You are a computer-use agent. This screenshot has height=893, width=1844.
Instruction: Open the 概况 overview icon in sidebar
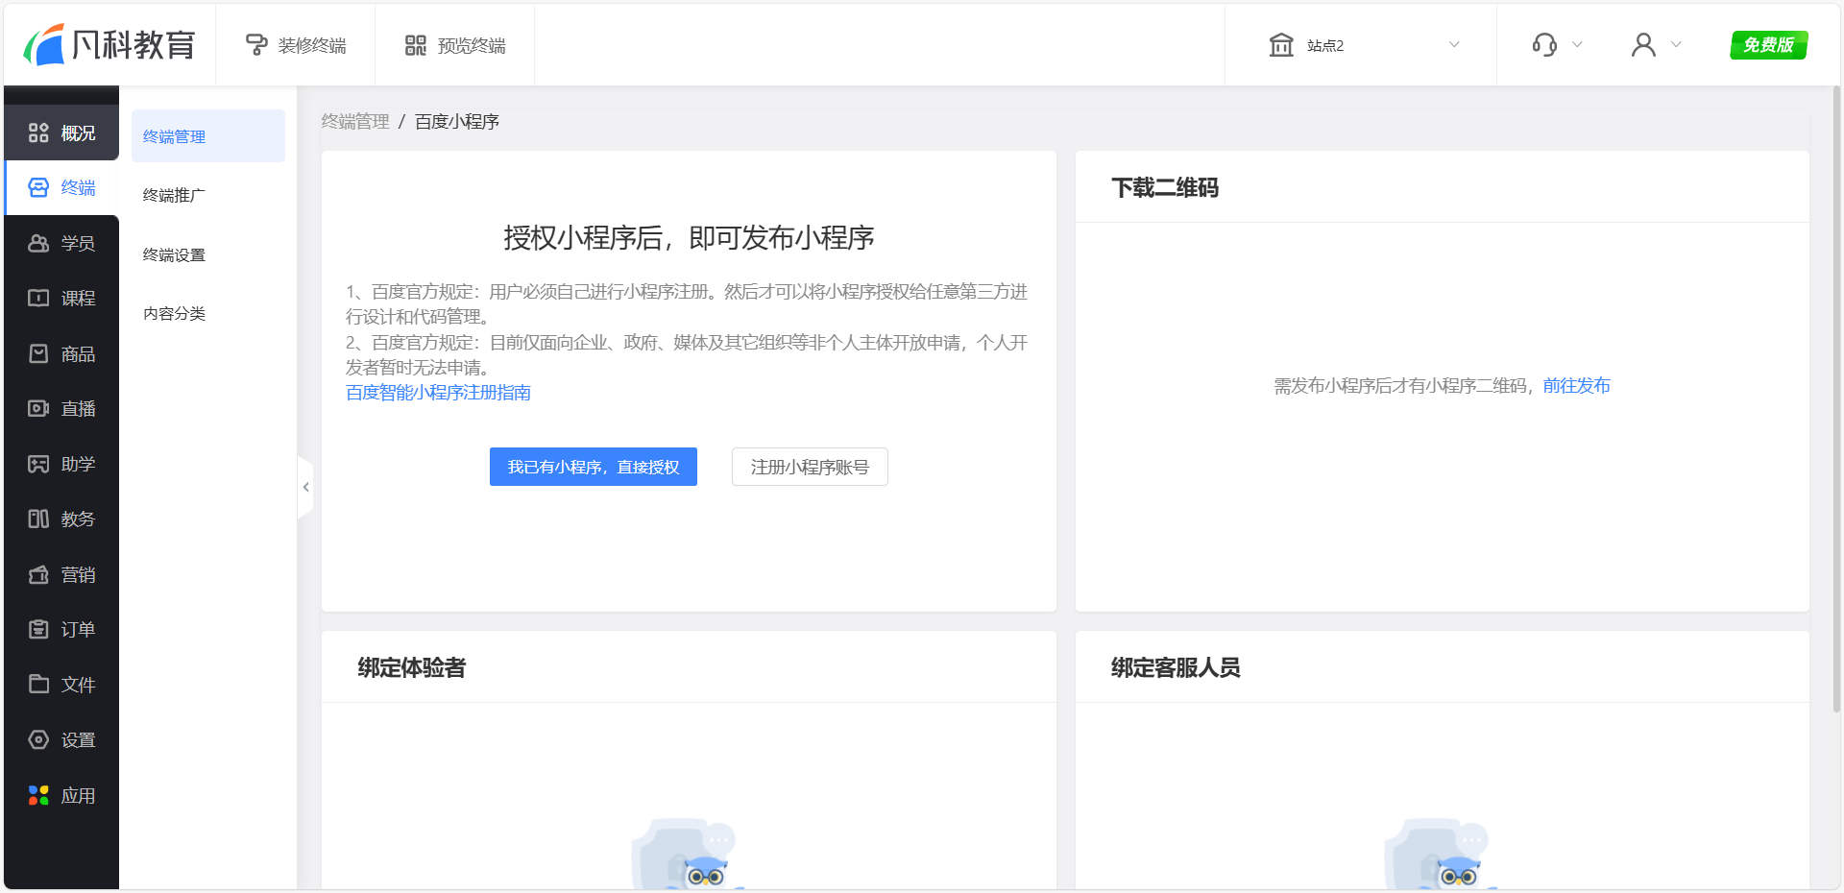coord(38,133)
